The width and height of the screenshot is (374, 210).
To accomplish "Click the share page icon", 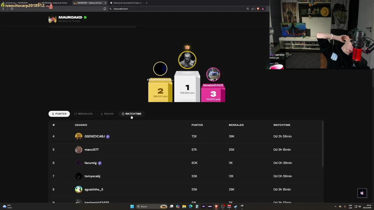I will click(x=252, y=9).
